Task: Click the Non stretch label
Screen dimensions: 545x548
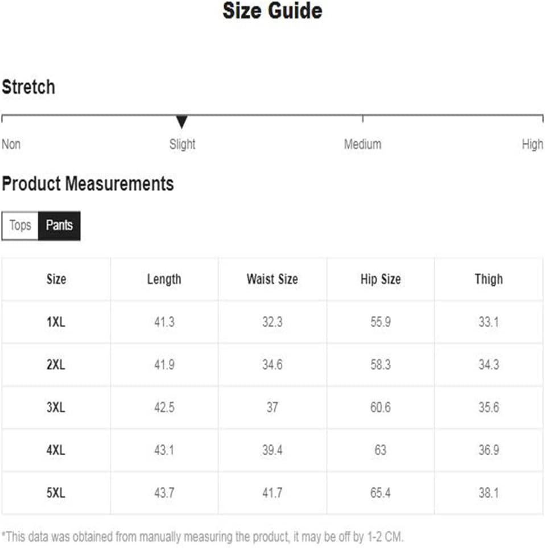Action: click(x=11, y=144)
